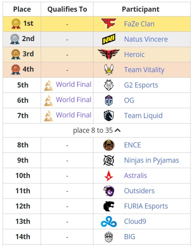
Task: Click the G2 Esports samurai logo
Action: click(x=108, y=85)
